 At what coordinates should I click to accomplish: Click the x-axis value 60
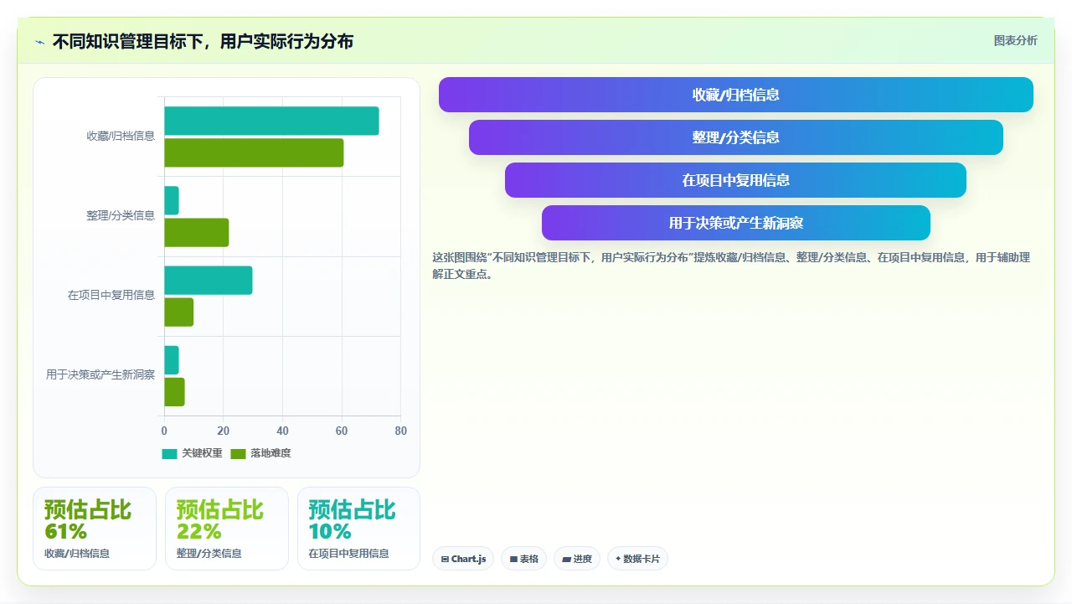tap(342, 431)
